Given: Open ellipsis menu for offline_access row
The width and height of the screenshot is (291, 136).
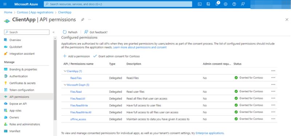Looking at the screenshot, I should [x=273, y=119].
